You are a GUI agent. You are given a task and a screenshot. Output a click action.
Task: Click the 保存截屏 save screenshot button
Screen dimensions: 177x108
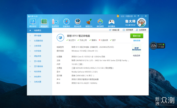(128, 30)
